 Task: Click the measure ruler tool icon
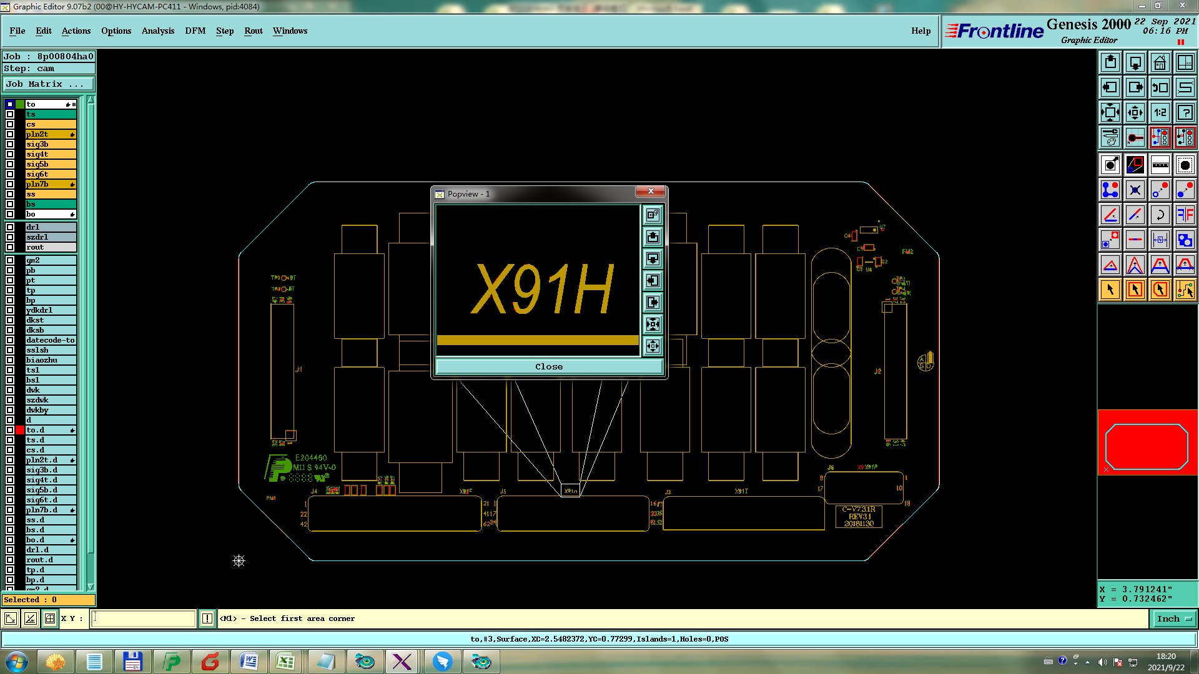pyautogui.click(x=1160, y=165)
